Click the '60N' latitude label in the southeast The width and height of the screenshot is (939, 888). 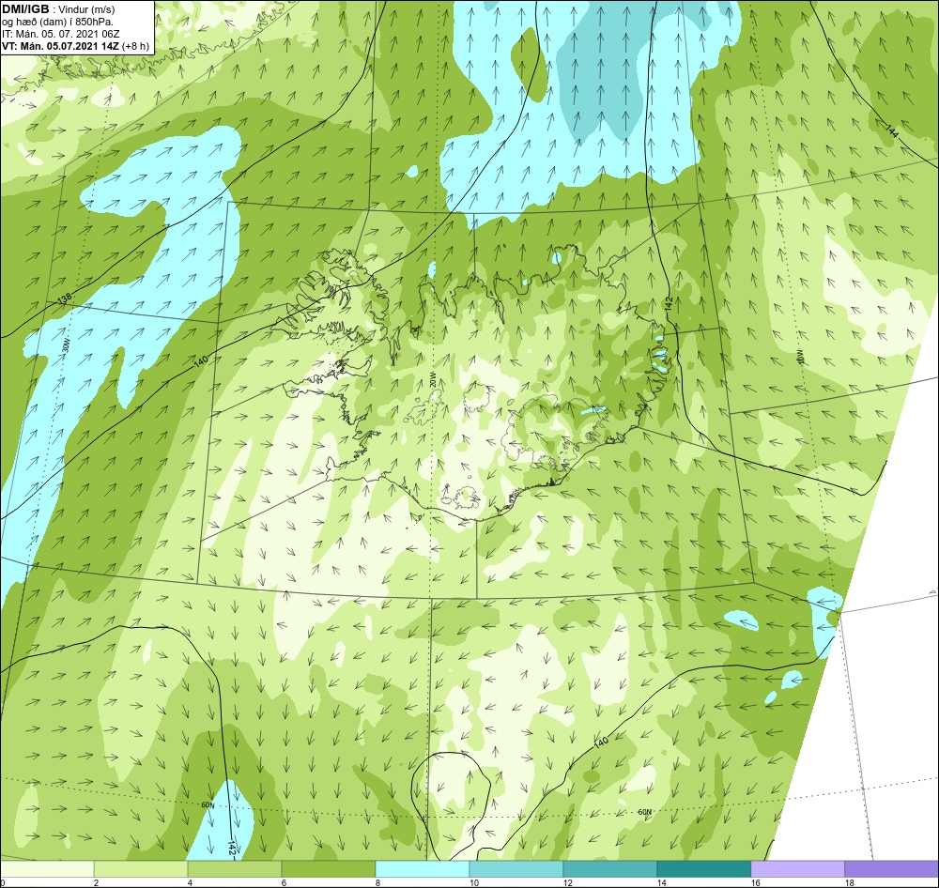pyautogui.click(x=645, y=812)
